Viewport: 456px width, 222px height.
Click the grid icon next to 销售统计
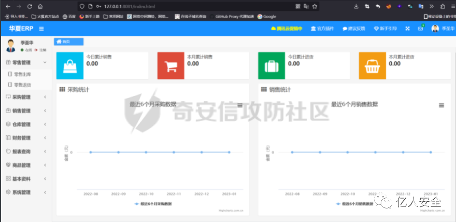click(x=264, y=90)
